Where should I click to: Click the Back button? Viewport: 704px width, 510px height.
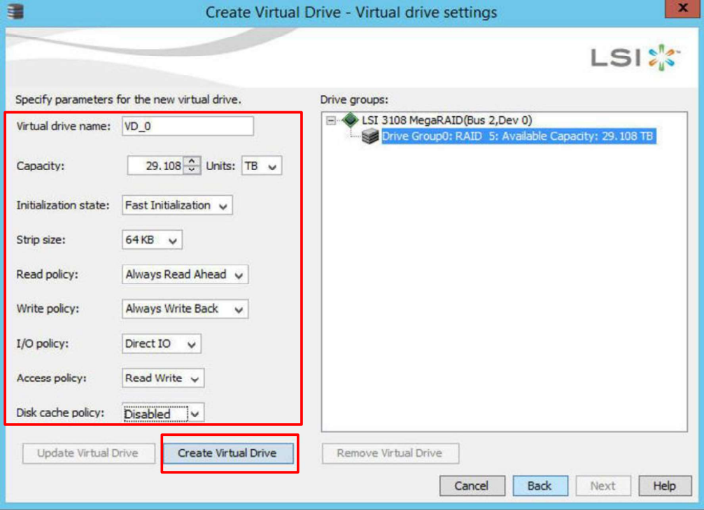540,486
